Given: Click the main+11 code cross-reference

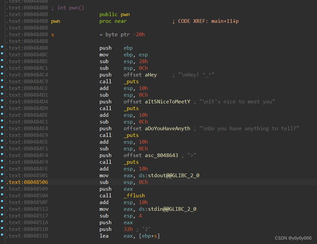Looking at the screenshot, I should [225, 21].
